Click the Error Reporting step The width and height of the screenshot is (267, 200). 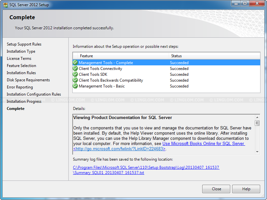click(x=20, y=87)
